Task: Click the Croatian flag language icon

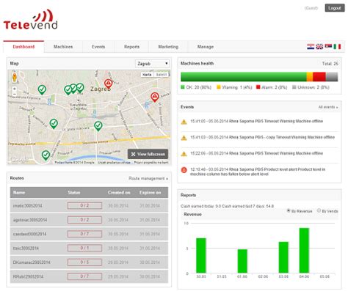Action: (311, 47)
